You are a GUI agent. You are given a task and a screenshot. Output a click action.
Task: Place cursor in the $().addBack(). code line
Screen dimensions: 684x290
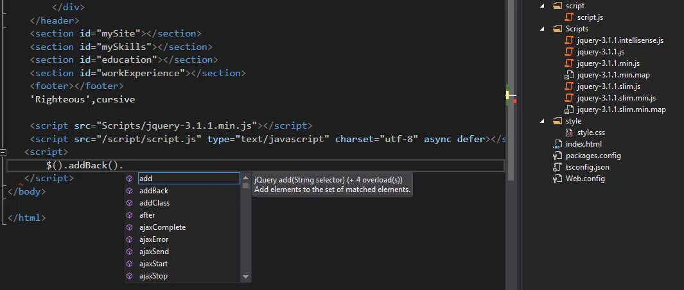coord(256,166)
